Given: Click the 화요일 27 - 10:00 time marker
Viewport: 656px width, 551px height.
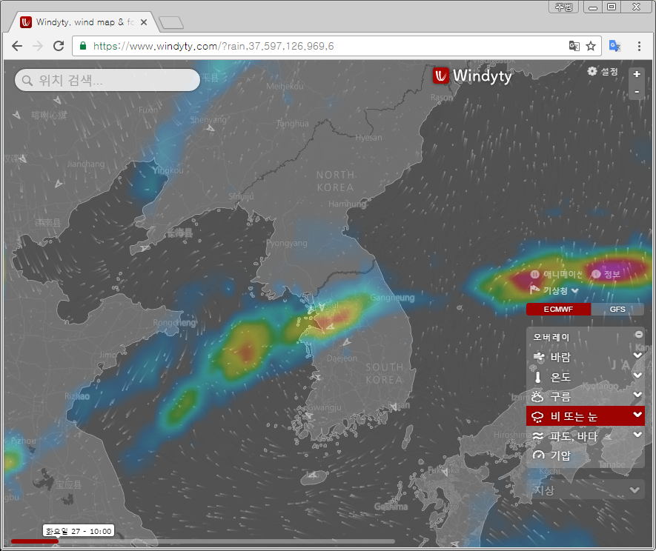Looking at the screenshot, I should [x=79, y=531].
